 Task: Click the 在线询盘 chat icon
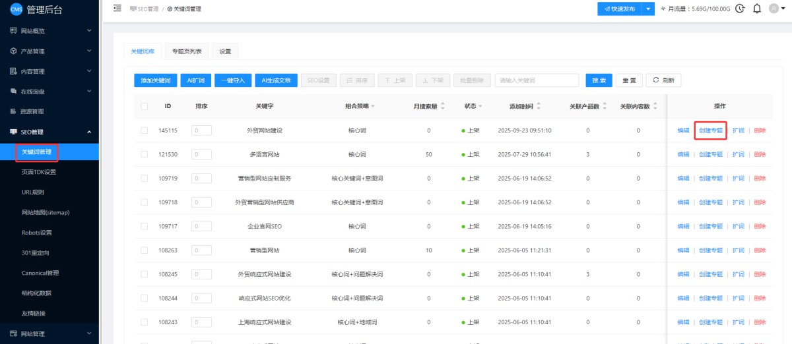(13, 91)
